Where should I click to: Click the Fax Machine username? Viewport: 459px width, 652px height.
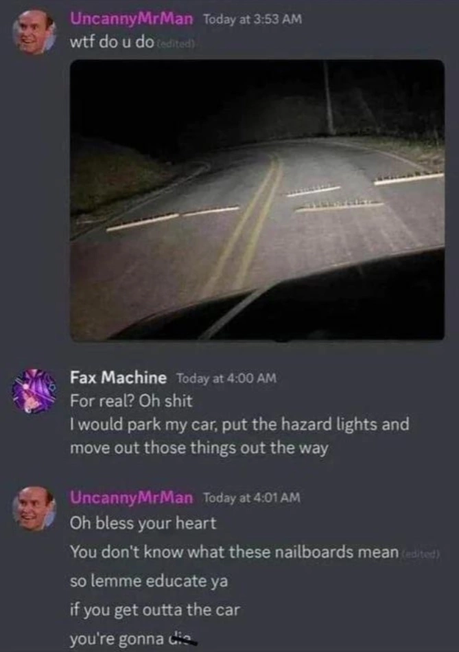(x=119, y=378)
